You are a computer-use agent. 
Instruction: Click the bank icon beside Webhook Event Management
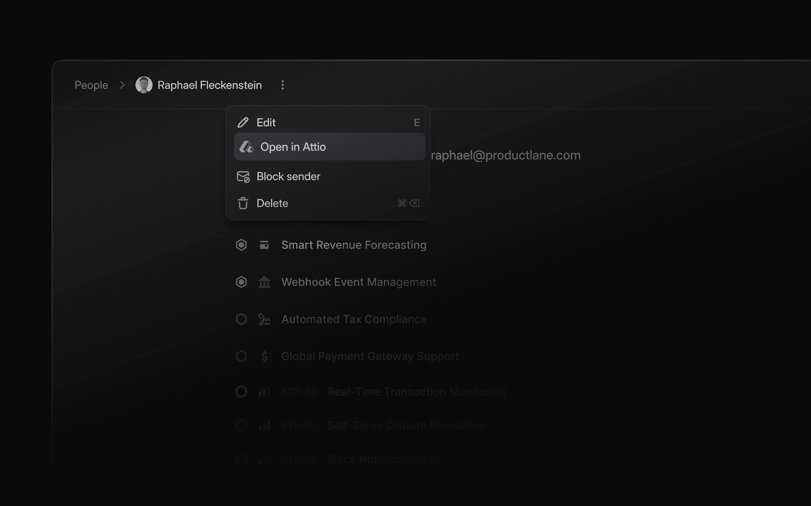[x=264, y=282]
